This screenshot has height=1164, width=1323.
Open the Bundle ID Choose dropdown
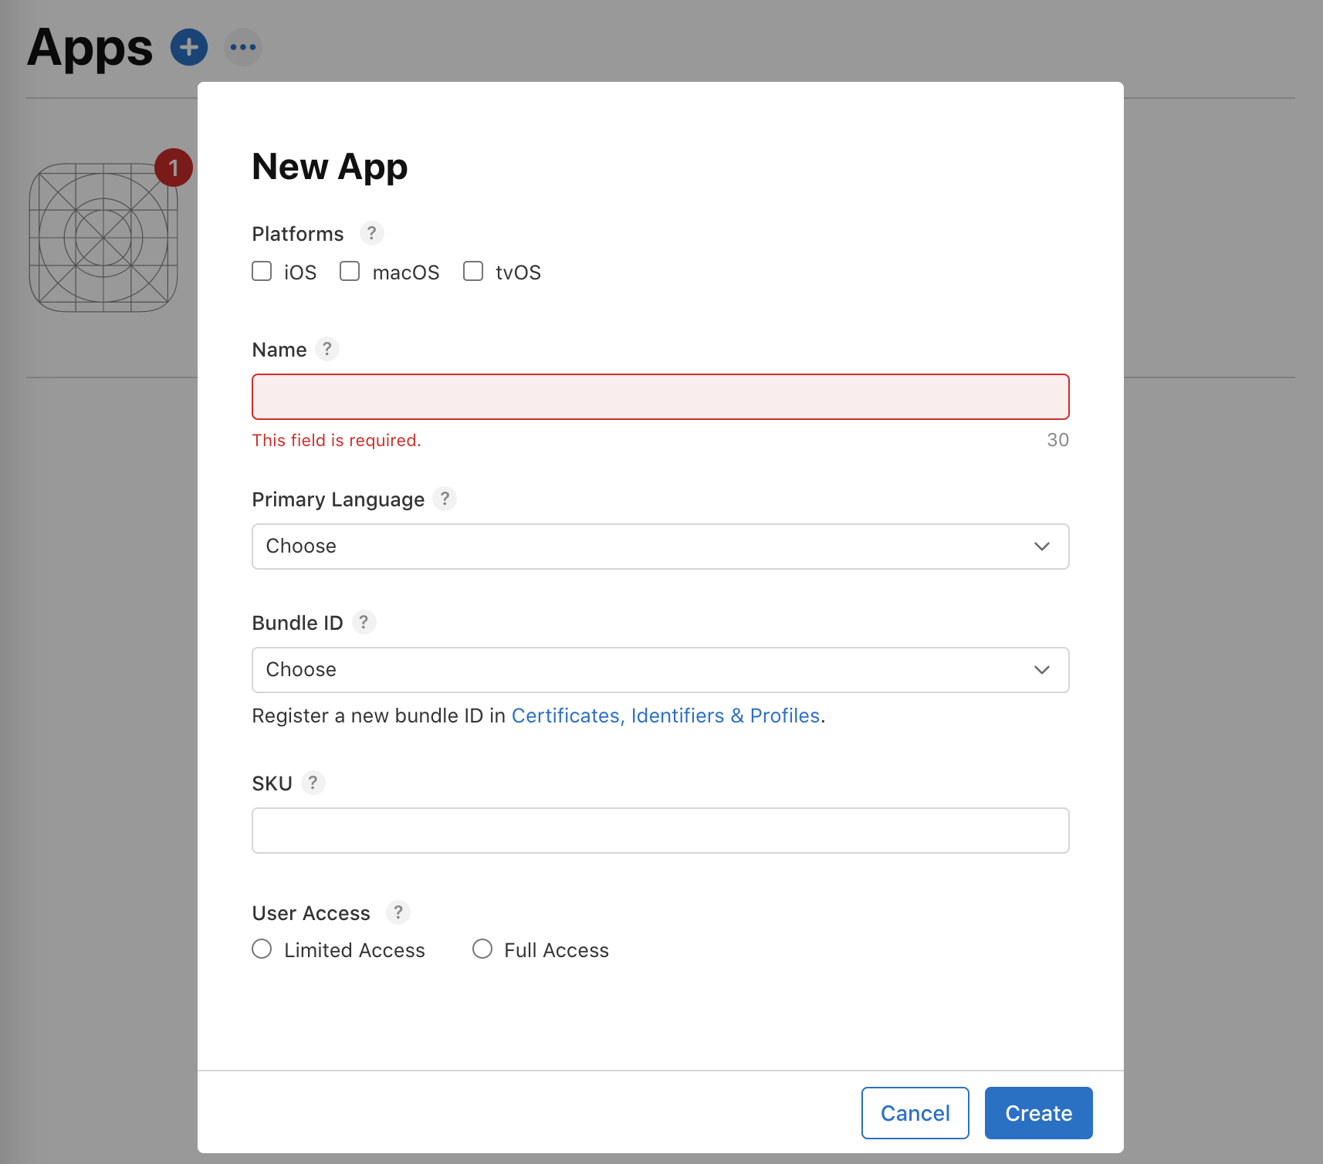pos(660,669)
